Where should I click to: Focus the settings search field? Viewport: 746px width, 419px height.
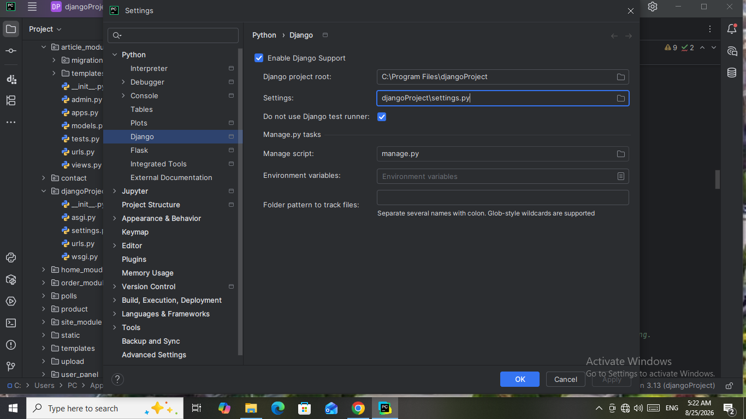click(x=173, y=35)
